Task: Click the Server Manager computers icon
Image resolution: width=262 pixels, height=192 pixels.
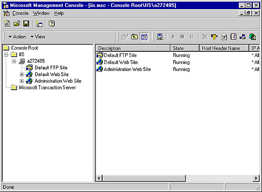Action: 243,37
